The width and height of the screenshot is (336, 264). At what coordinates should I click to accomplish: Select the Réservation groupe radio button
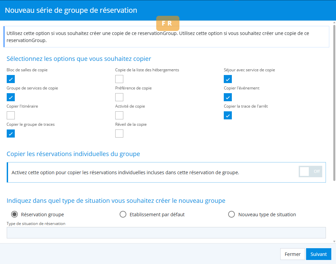(14, 215)
